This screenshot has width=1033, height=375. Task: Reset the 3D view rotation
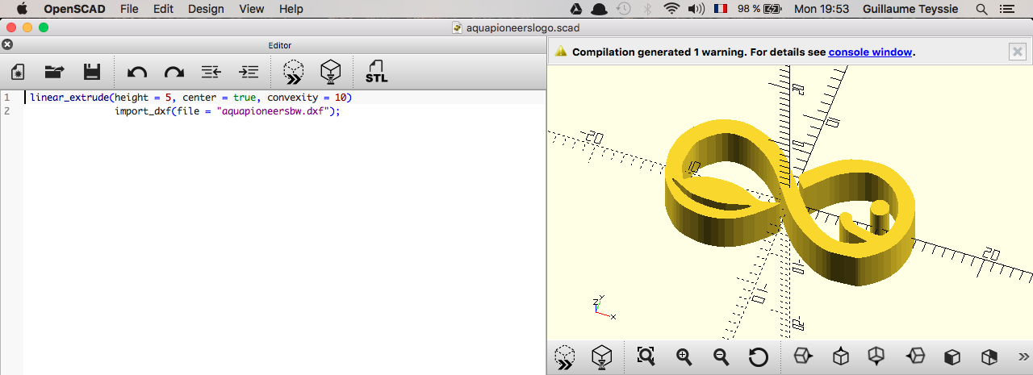[x=758, y=356]
